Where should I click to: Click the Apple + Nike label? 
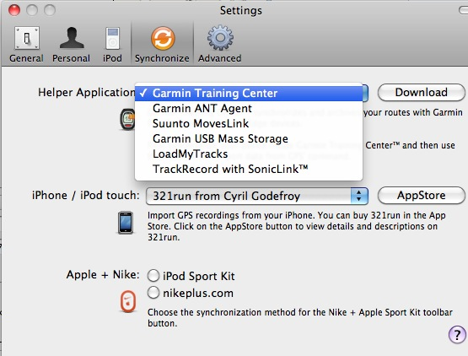[103, 274]
